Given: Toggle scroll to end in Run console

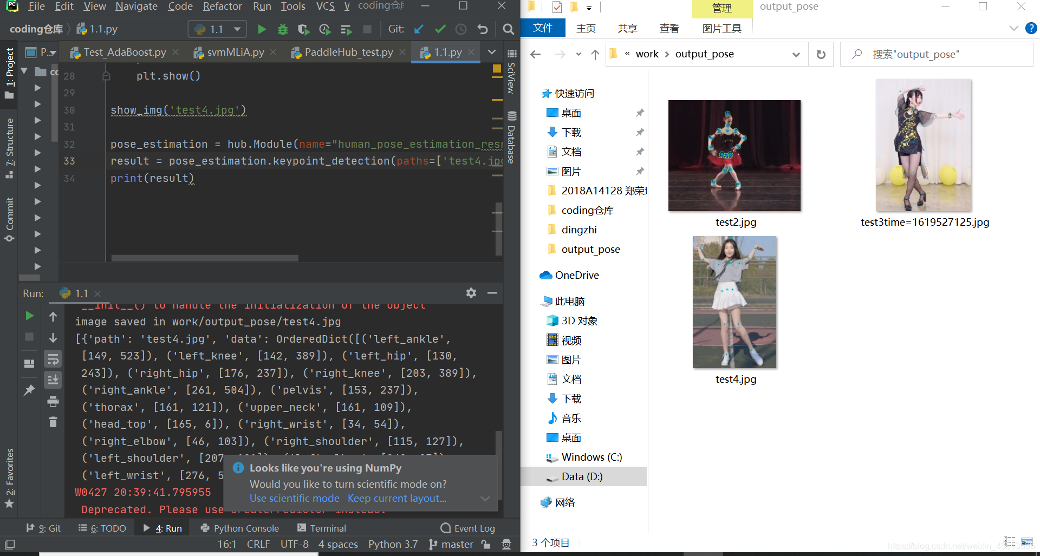Looking at the screenshot, I should [53, 380].
